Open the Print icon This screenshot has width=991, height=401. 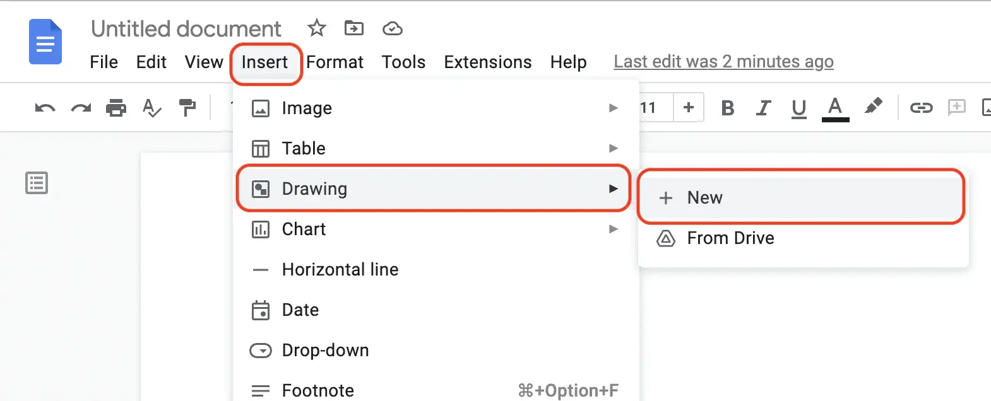click(116, 108)
